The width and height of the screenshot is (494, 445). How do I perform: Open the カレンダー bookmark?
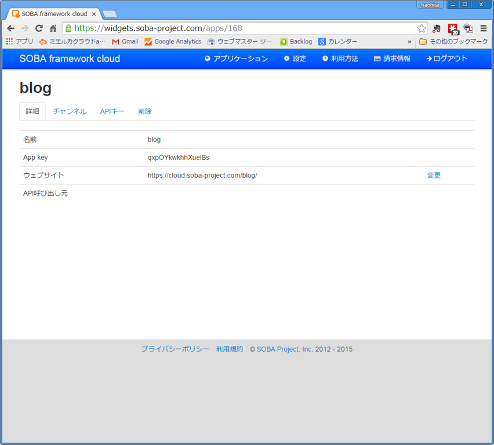[337, 42]
